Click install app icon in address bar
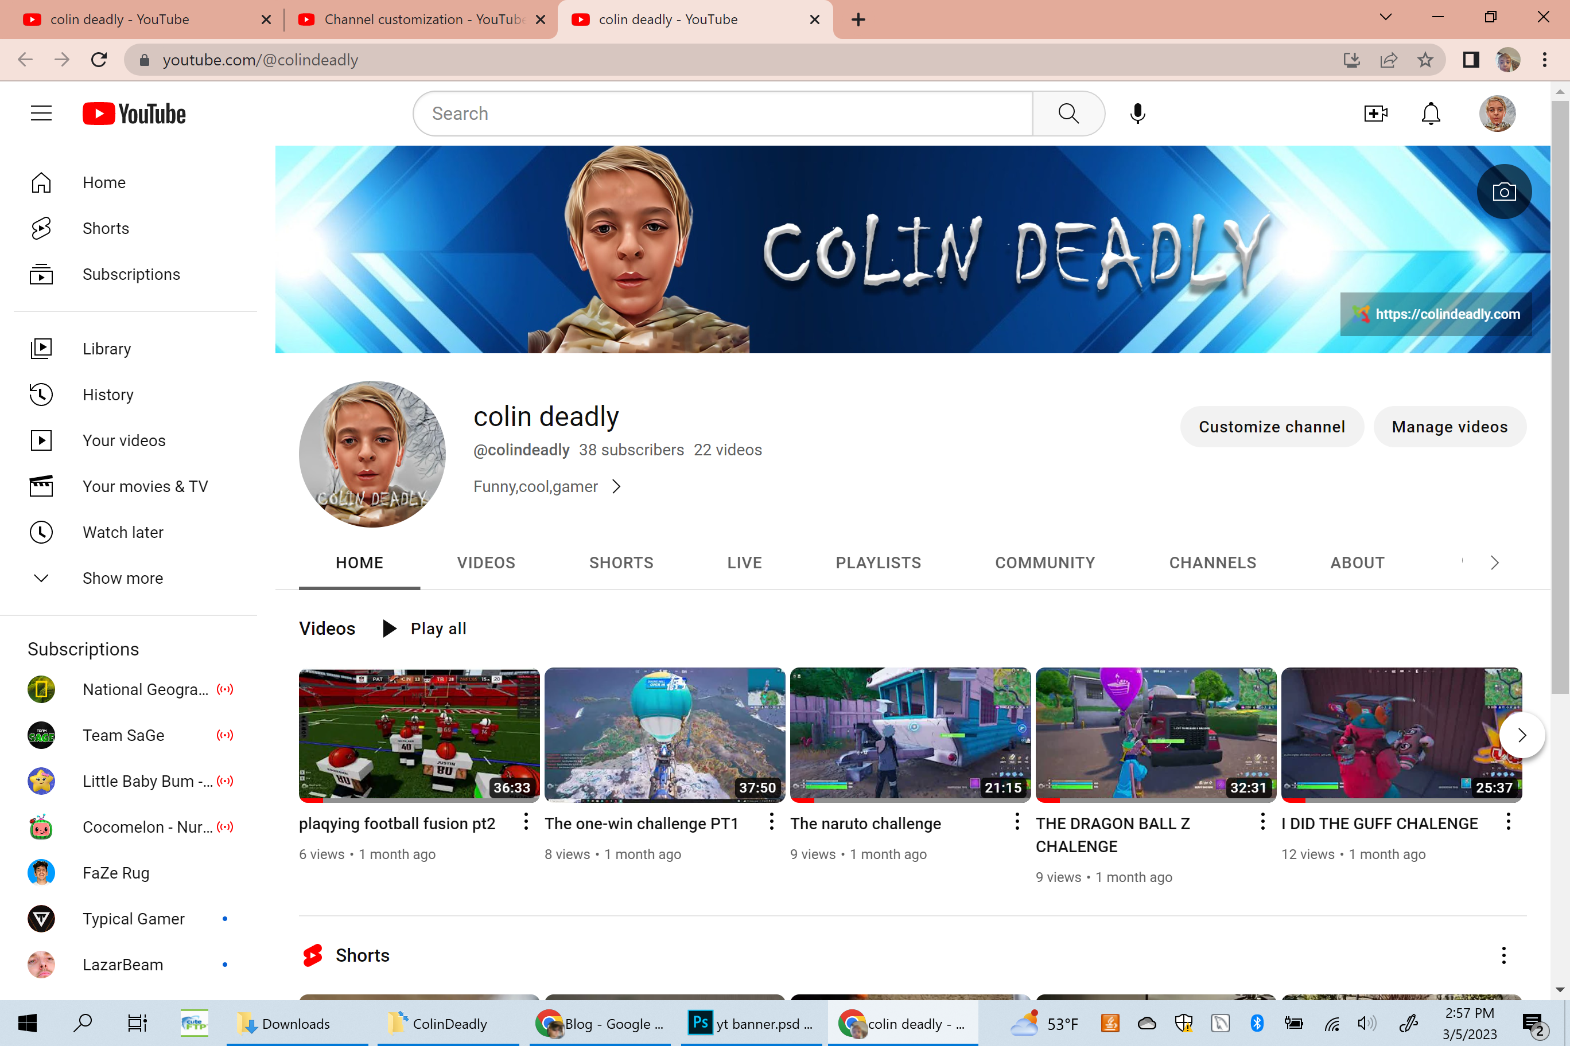This screenshot has width=1570, height=1046. click(1352, 60)
